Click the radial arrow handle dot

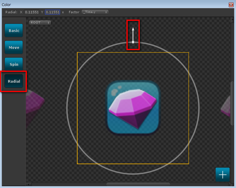pos(133,42)
